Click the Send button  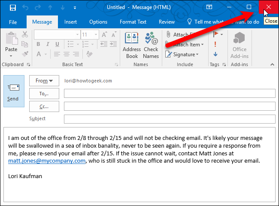click(14, 91)
